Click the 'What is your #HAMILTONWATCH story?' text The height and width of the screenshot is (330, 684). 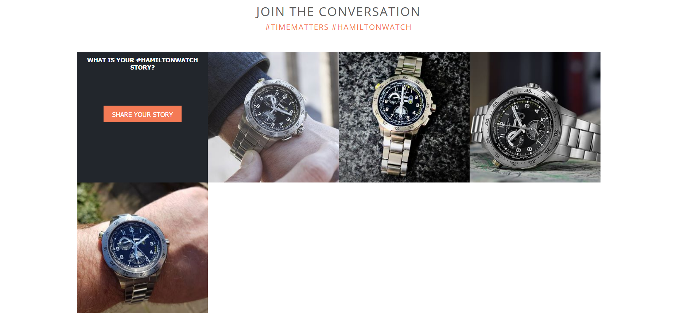[x=142, y=64]
